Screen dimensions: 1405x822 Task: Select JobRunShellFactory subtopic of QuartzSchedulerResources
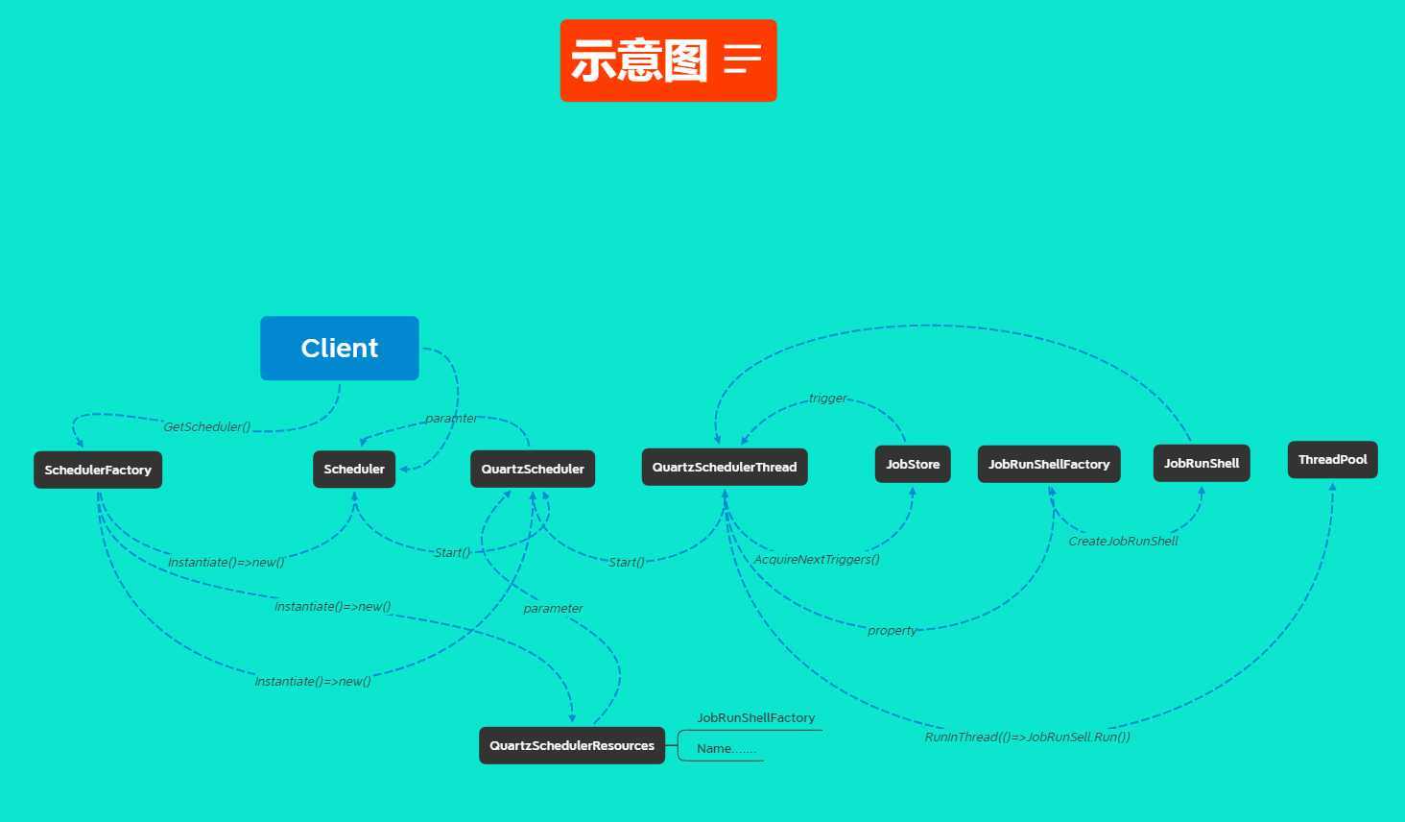[756, 718]
